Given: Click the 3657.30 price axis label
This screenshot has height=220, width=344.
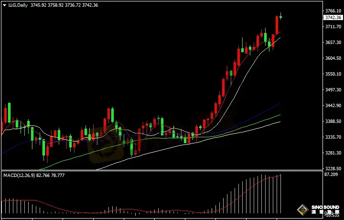Looking at the screenshot, I should [333, 43].
